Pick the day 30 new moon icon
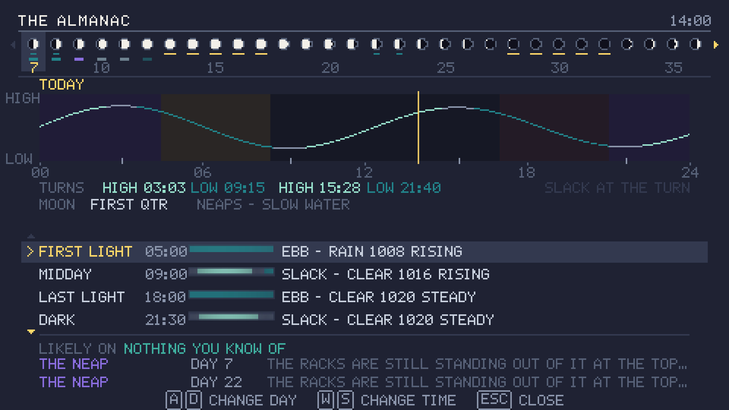This screenshot has width=729, height=410. pos(559,44)
